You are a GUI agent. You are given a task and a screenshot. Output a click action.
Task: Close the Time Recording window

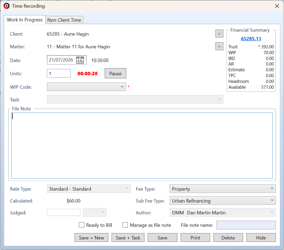(277, 6)
